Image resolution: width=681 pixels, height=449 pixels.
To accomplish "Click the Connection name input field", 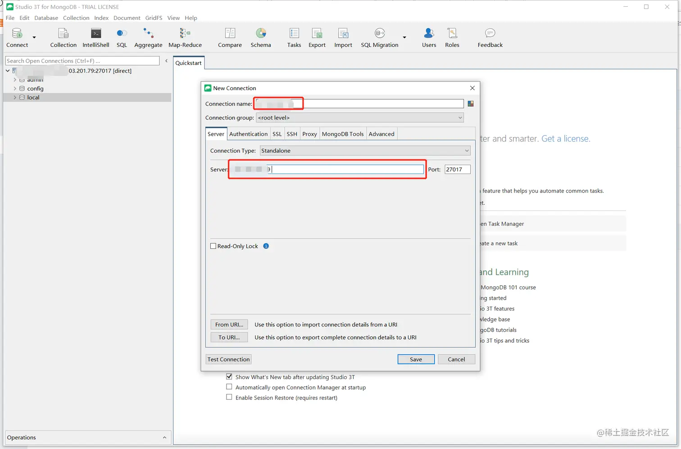I will tap(359, 104).
